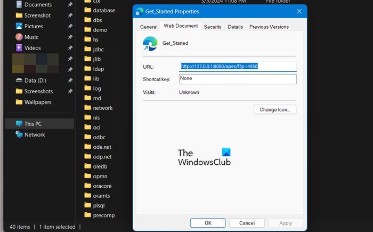Open the Security tab
Viewport: 373px width, 232px height.
click(x=213, y=27)
